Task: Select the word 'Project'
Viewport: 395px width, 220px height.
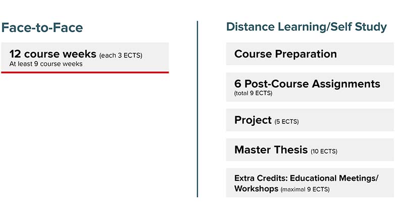Action: pos(253,120)
